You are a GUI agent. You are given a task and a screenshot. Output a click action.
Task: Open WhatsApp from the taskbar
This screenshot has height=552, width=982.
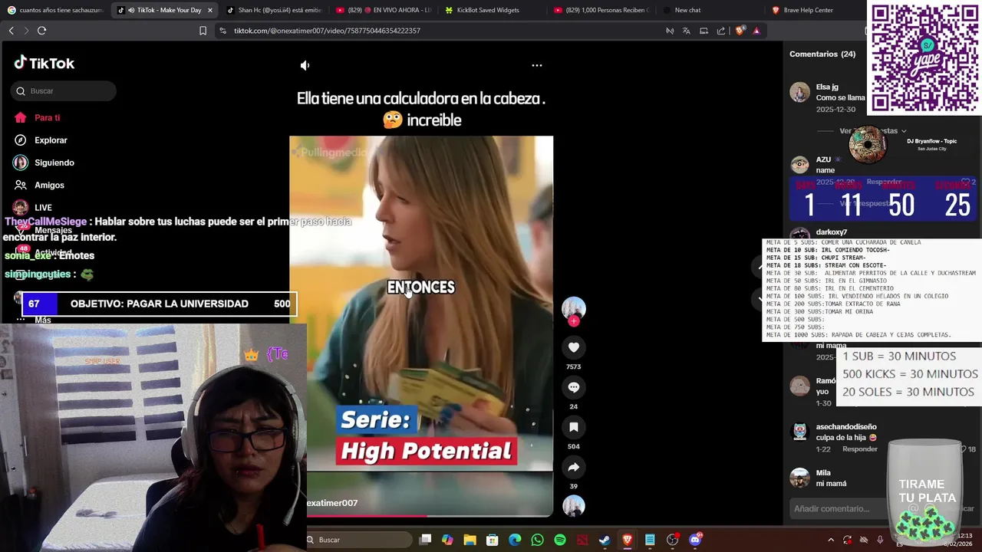coord(537,540)
